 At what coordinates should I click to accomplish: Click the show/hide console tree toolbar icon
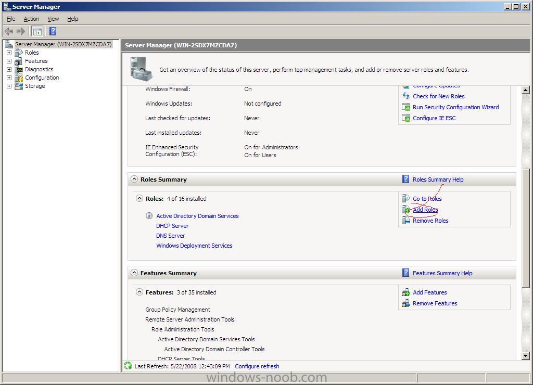(x=37, y=32)
